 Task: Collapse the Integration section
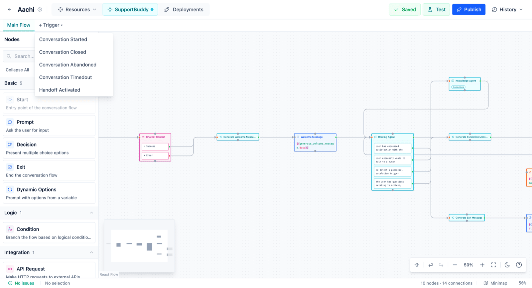click(x=91, y=253)
